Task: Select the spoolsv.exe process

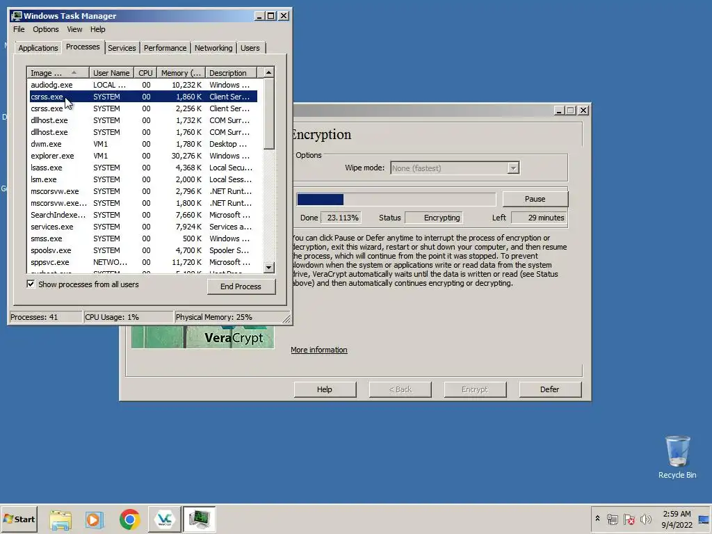Action: click(142, 250)
